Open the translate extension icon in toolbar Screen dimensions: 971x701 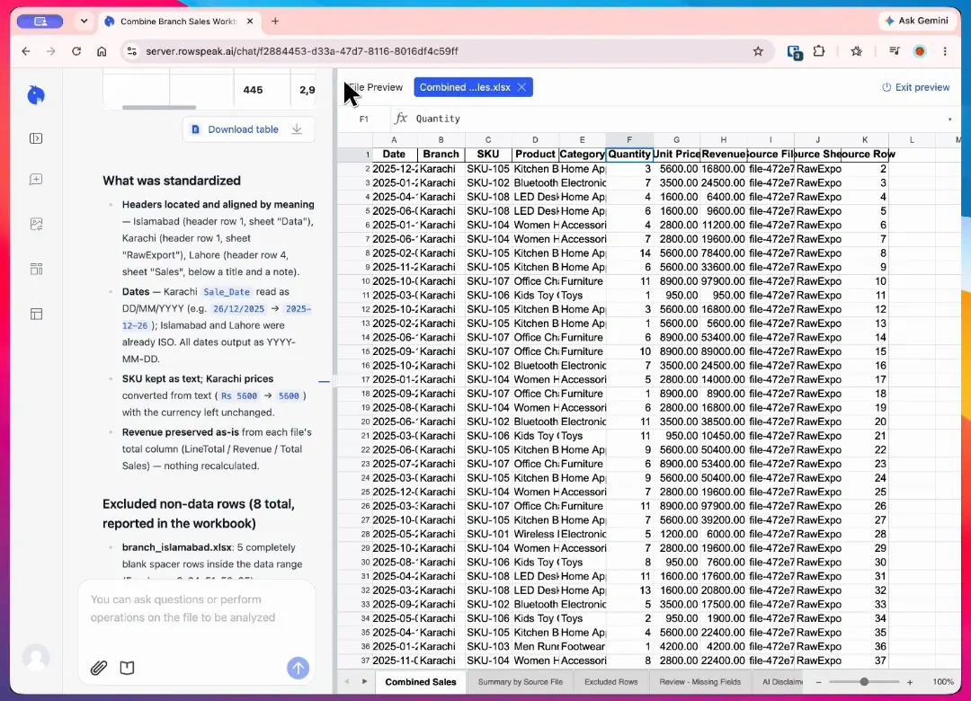794,52
